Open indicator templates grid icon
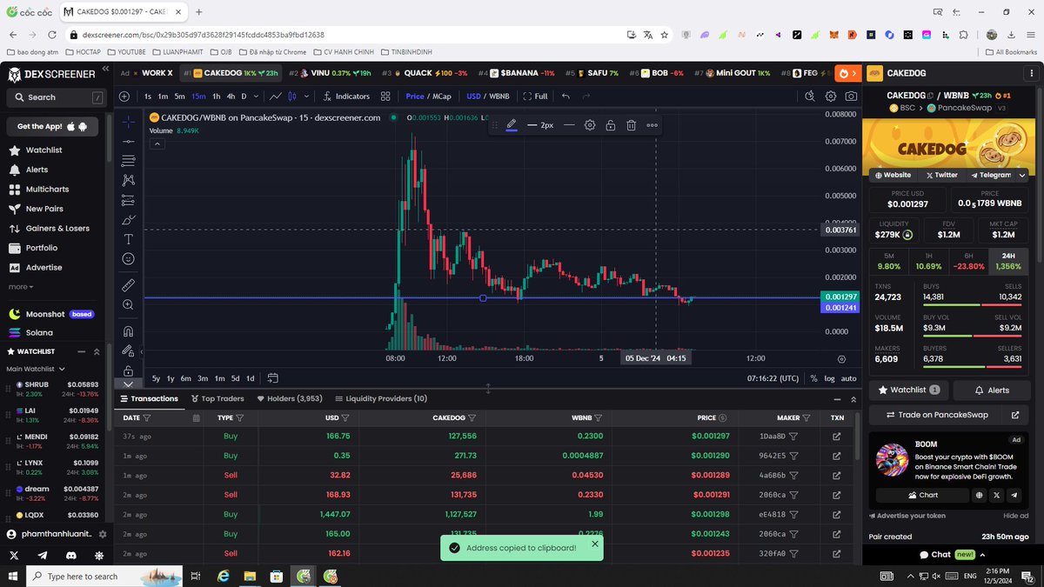Image resolution: width=1044 pixels, height=587 pixels. (385, 97)
